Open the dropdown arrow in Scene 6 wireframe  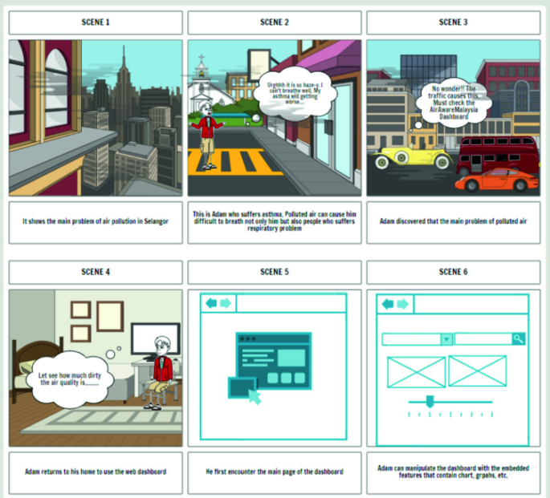click(446, 339)
